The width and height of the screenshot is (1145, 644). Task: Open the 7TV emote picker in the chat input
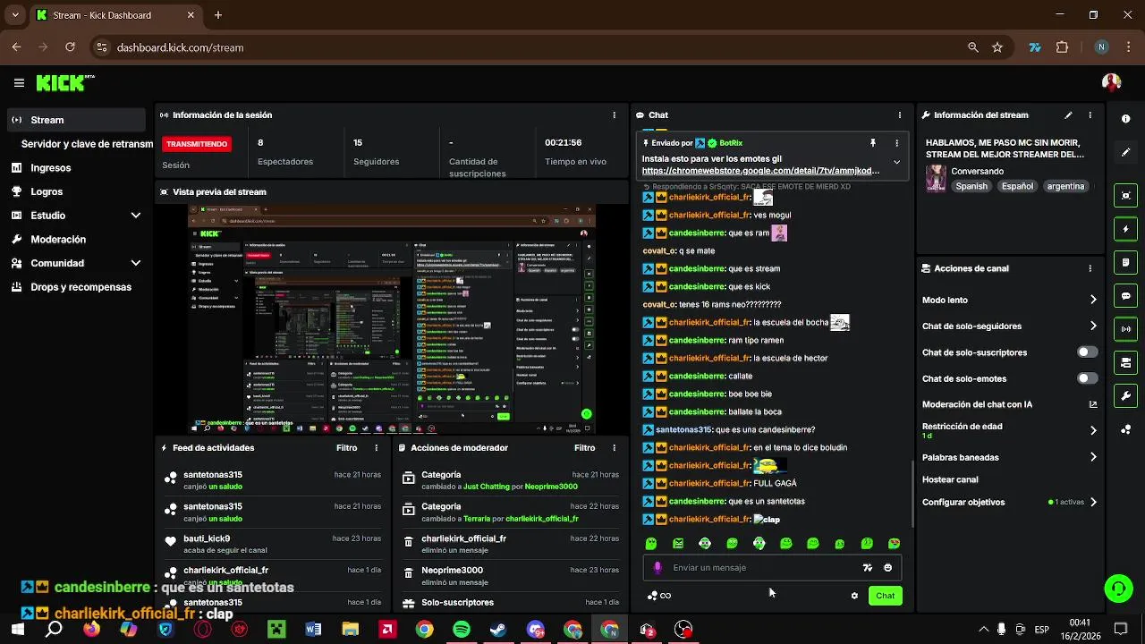tap(867, 568)
